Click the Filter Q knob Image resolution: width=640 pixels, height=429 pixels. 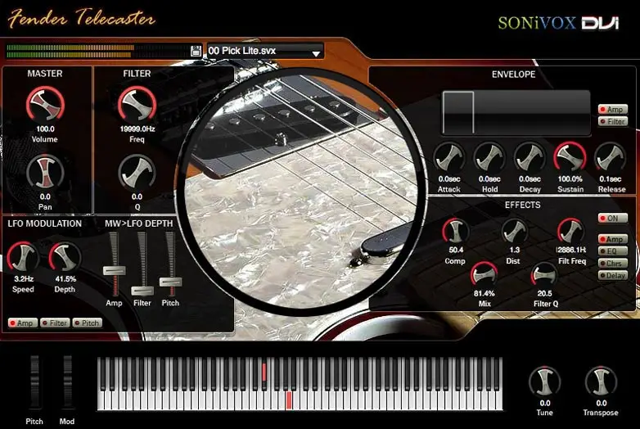[x=137, y=172]
